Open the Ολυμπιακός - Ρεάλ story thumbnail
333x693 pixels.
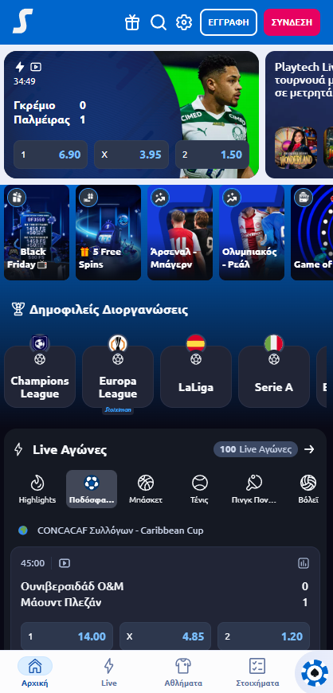(x=252, y=233)
